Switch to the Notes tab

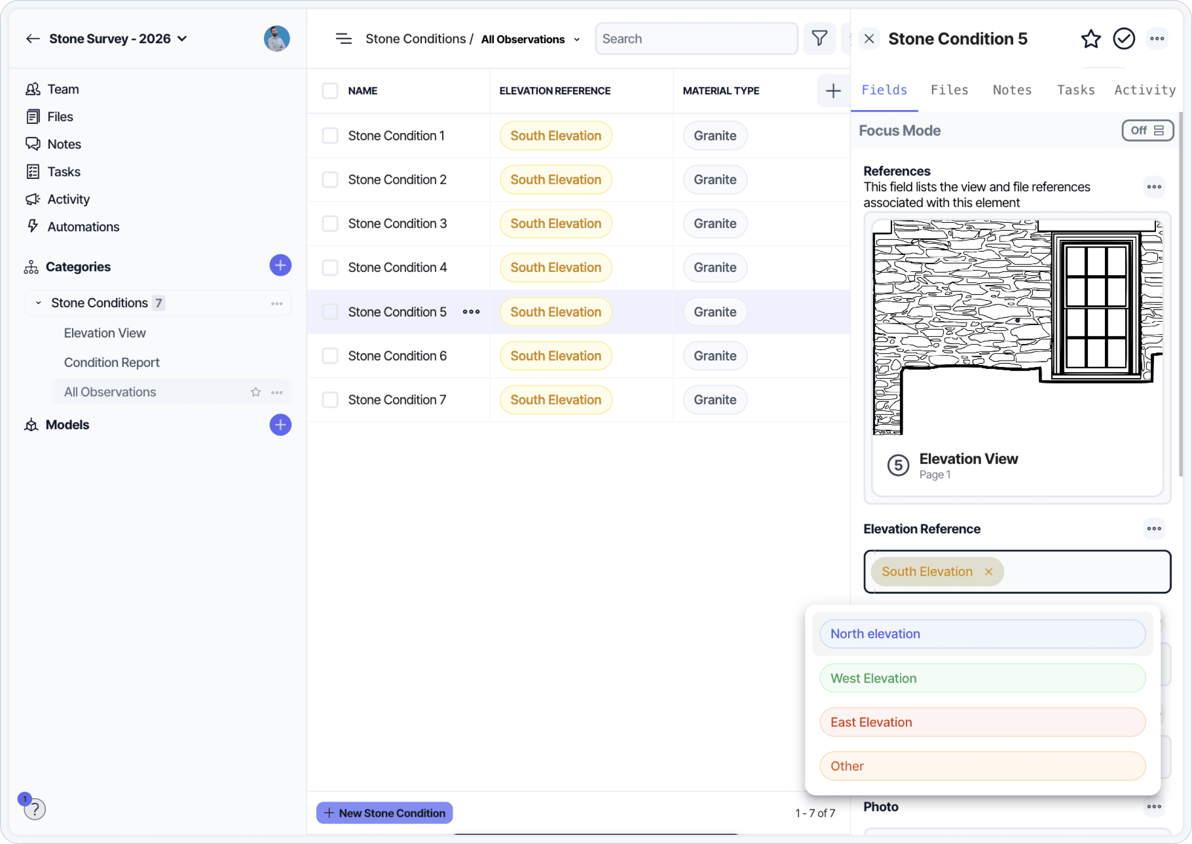point(1012,90)
